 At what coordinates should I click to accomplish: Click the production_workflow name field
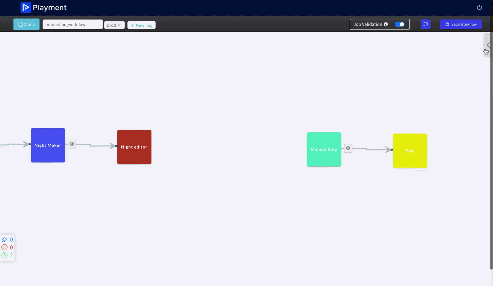[x=72, y=24]
